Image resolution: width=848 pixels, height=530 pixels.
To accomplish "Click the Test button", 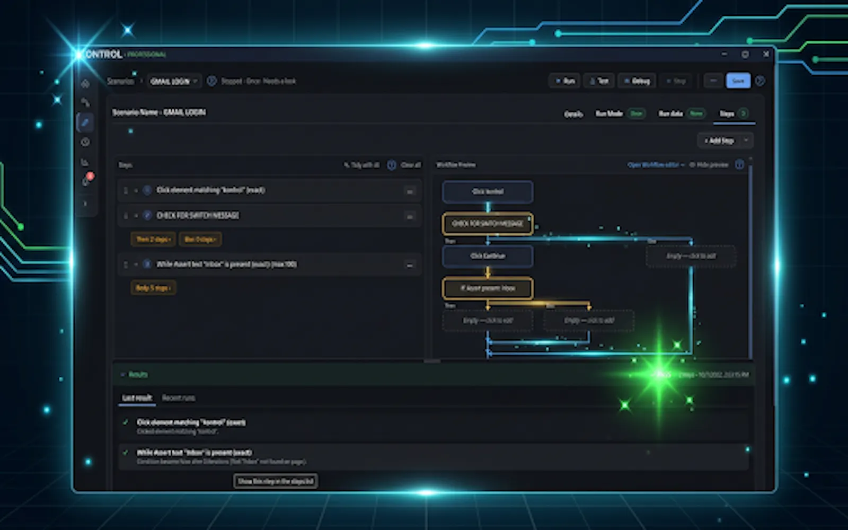I will coord(599,81).
